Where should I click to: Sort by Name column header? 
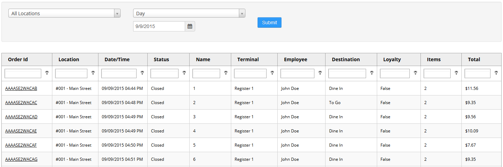pyautogui.click(x=210, y=59)
